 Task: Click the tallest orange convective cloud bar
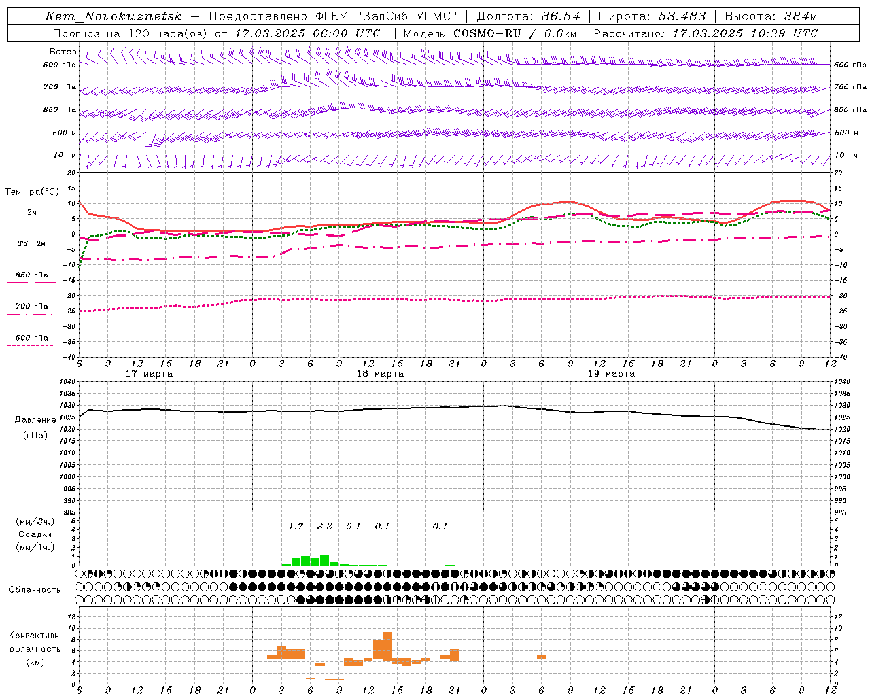(x=387, y=646)
